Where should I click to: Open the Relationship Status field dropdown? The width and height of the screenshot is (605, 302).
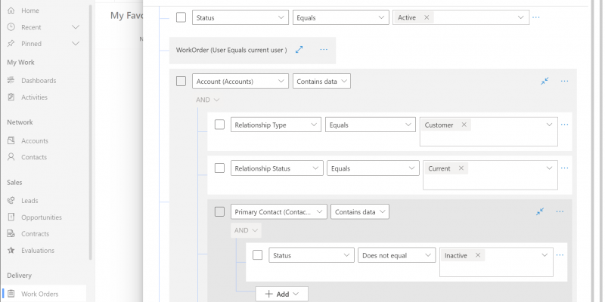(277, 168)
